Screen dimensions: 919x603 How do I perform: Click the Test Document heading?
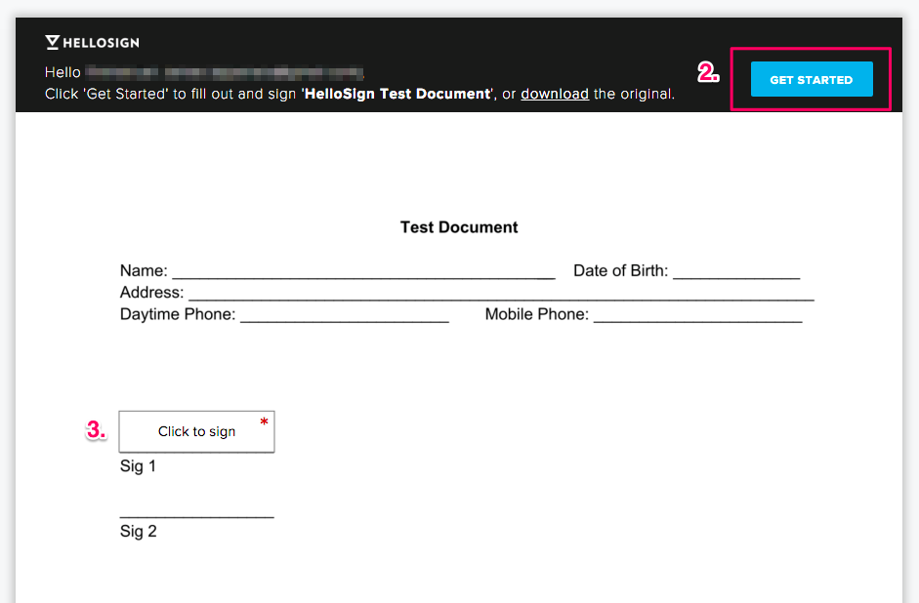[x=459, y=227]
